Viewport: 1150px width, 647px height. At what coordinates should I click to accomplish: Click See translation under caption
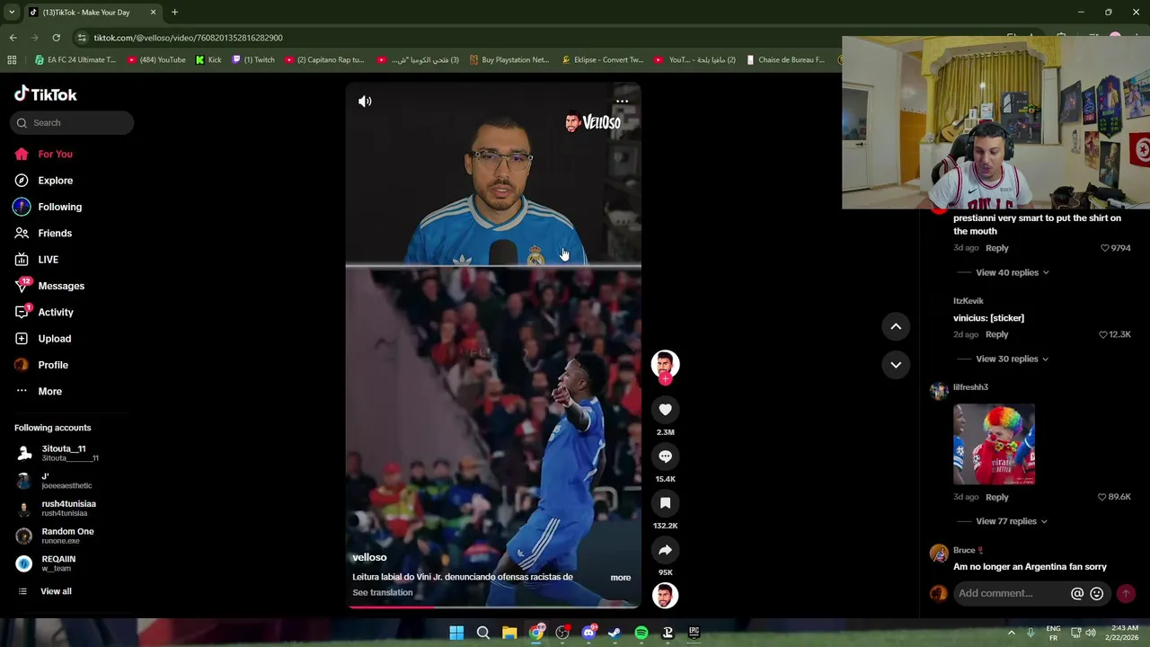coord(383,593)
